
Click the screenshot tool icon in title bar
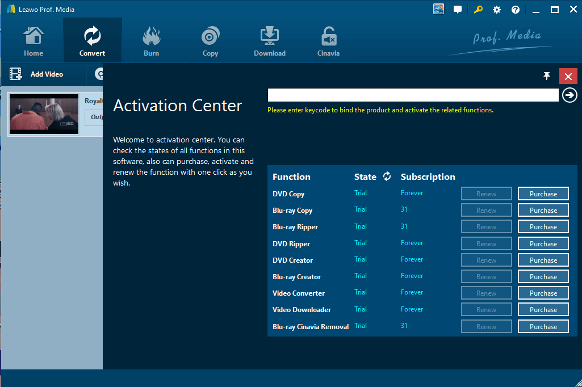click(438, 9)
